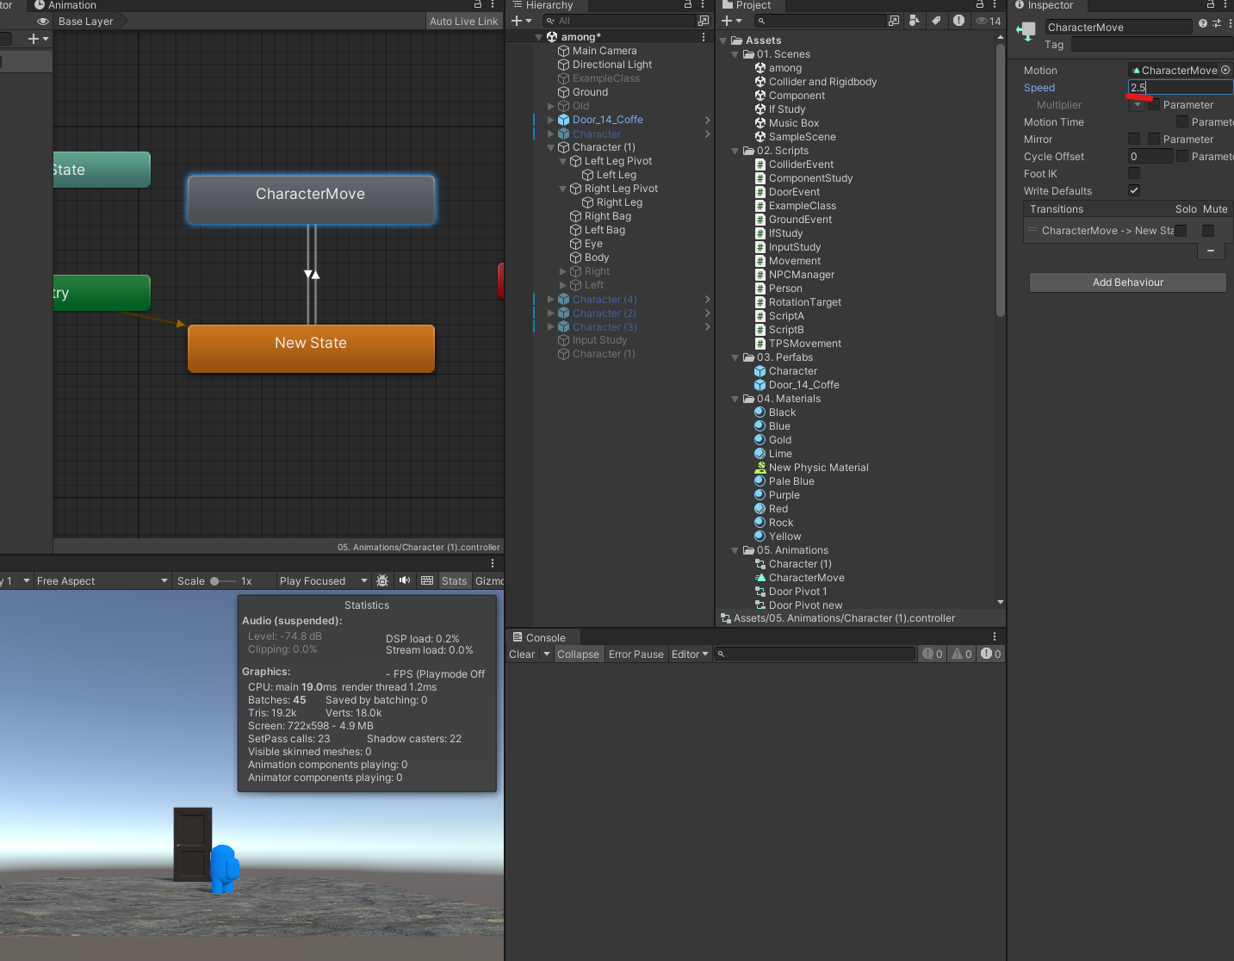Collapse Character (1) in Hierarchy
This screenshot has height=961, width=1234.
pyautogui.click(x=551, y=147)
